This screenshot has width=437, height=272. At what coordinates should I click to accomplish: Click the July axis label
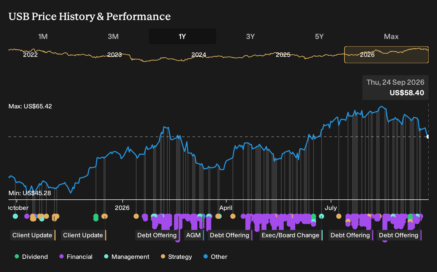(x=331, y=208)
